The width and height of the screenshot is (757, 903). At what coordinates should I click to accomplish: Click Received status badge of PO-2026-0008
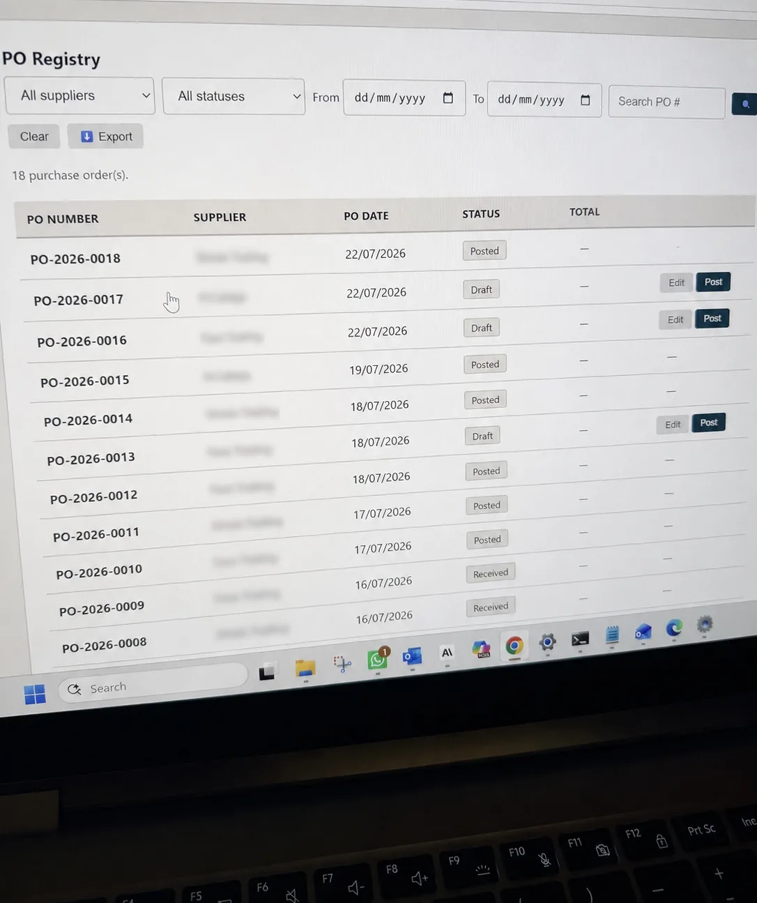tap(491, 607)
